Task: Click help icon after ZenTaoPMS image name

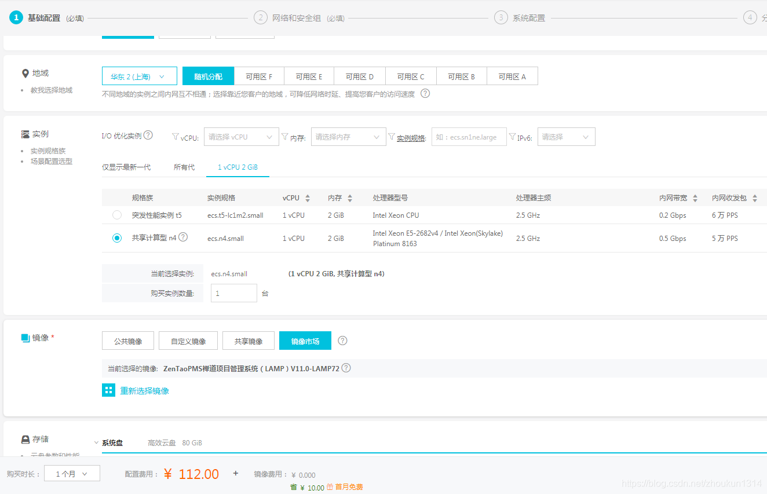Action: [x=346, y=368]
